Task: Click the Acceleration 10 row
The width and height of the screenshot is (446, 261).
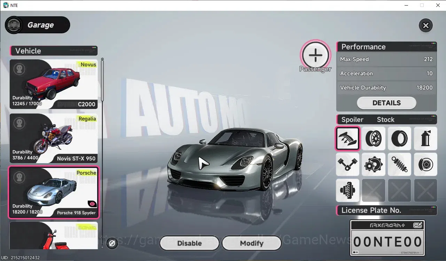Action: pos(386,74)
